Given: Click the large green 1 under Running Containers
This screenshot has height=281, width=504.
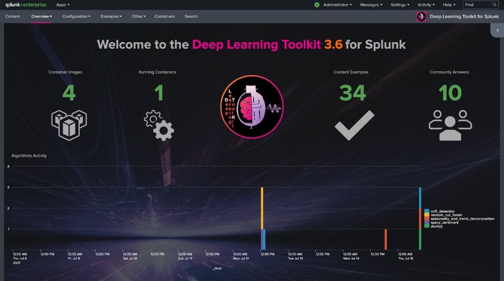Looking at the screenshot, I should [158, 93].
